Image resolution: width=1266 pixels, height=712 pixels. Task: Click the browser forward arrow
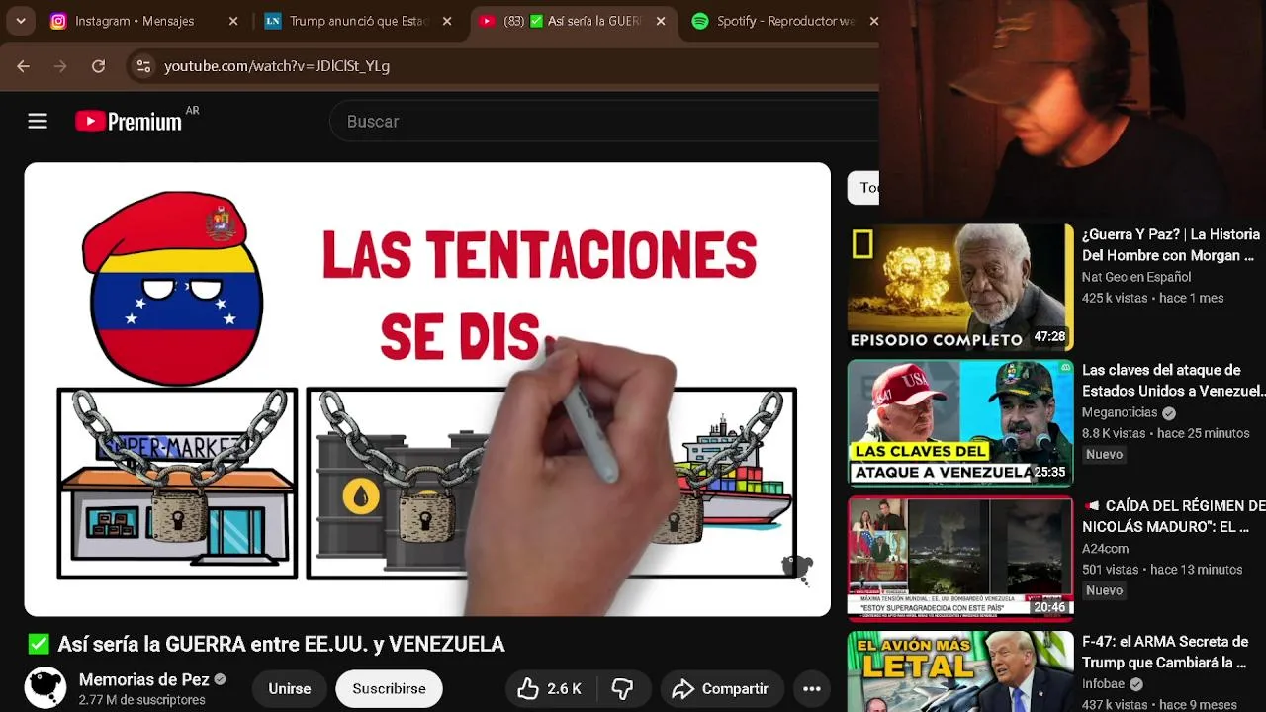point(60,66)
